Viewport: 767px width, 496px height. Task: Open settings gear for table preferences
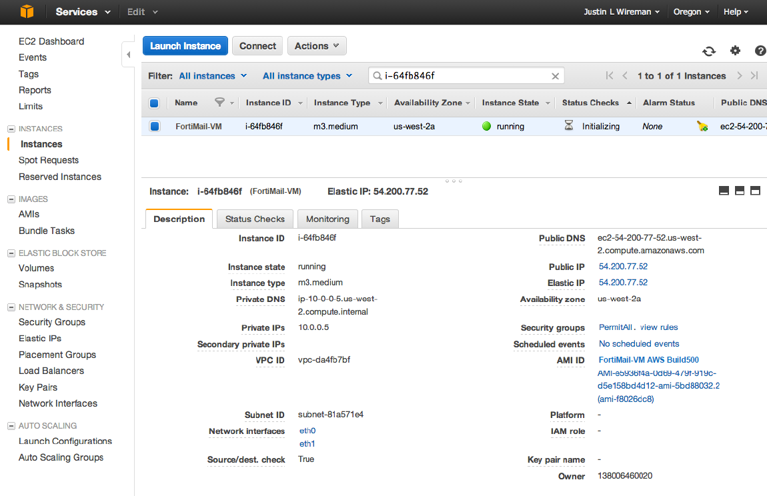735,51
